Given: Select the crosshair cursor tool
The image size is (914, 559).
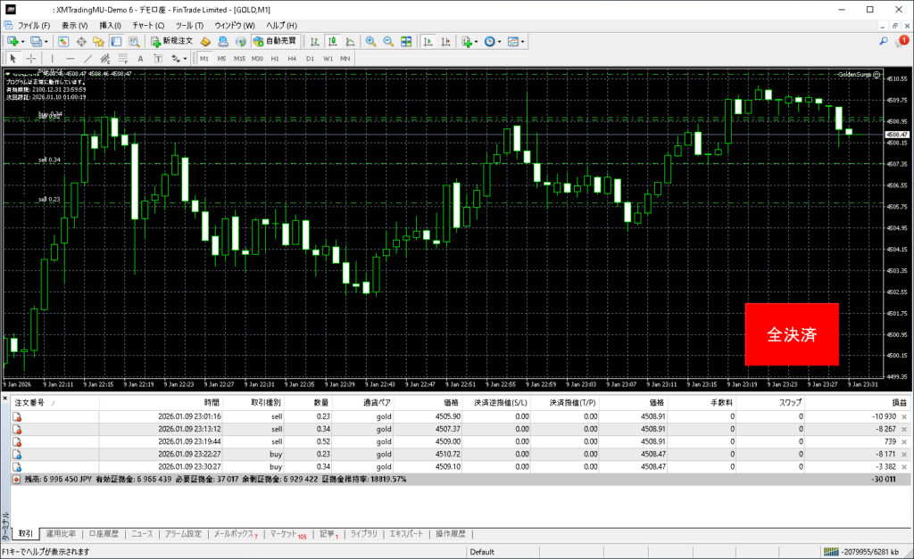Looking at the screenshot, I should click(x=31, y=58).
